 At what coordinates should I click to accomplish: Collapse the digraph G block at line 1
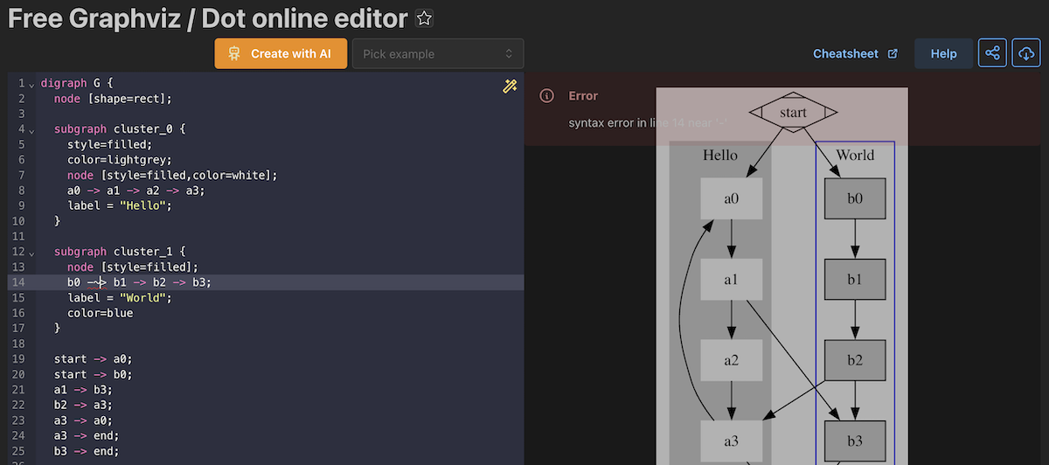pyautogui.click(x=31, y=84)
